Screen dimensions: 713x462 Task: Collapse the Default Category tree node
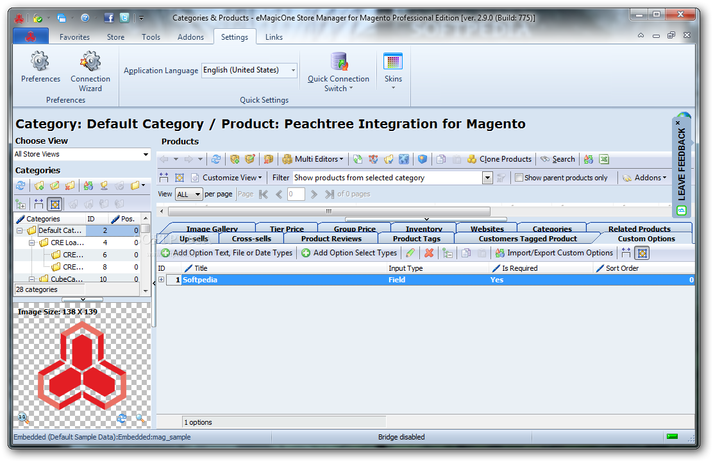pos(19,231)
